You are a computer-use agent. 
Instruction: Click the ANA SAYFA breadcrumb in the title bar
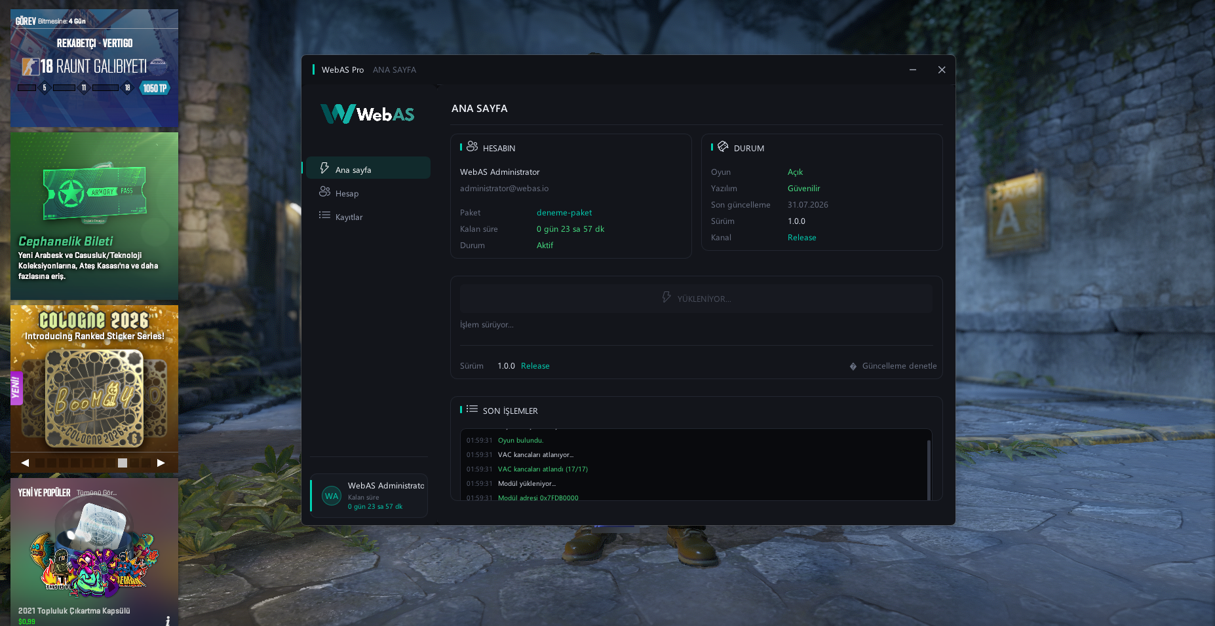click(x=395, y=70)
